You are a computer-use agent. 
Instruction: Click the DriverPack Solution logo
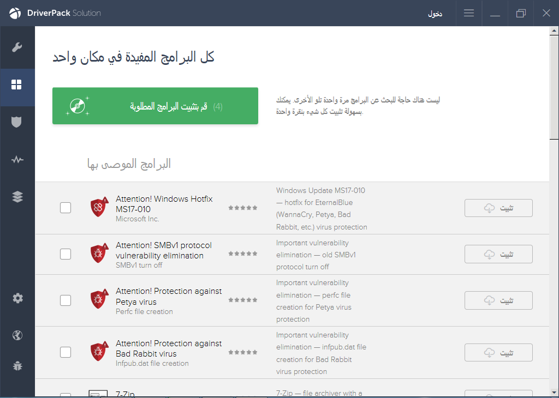coord(55,13)
